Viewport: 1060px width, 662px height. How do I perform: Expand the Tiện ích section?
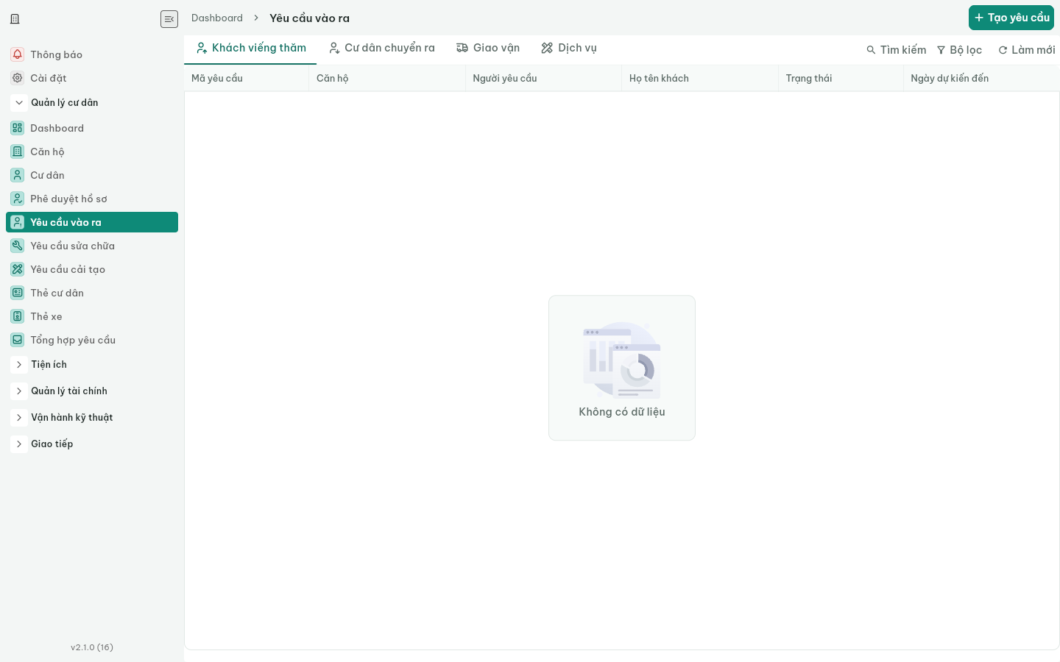[x=19, y=365]
